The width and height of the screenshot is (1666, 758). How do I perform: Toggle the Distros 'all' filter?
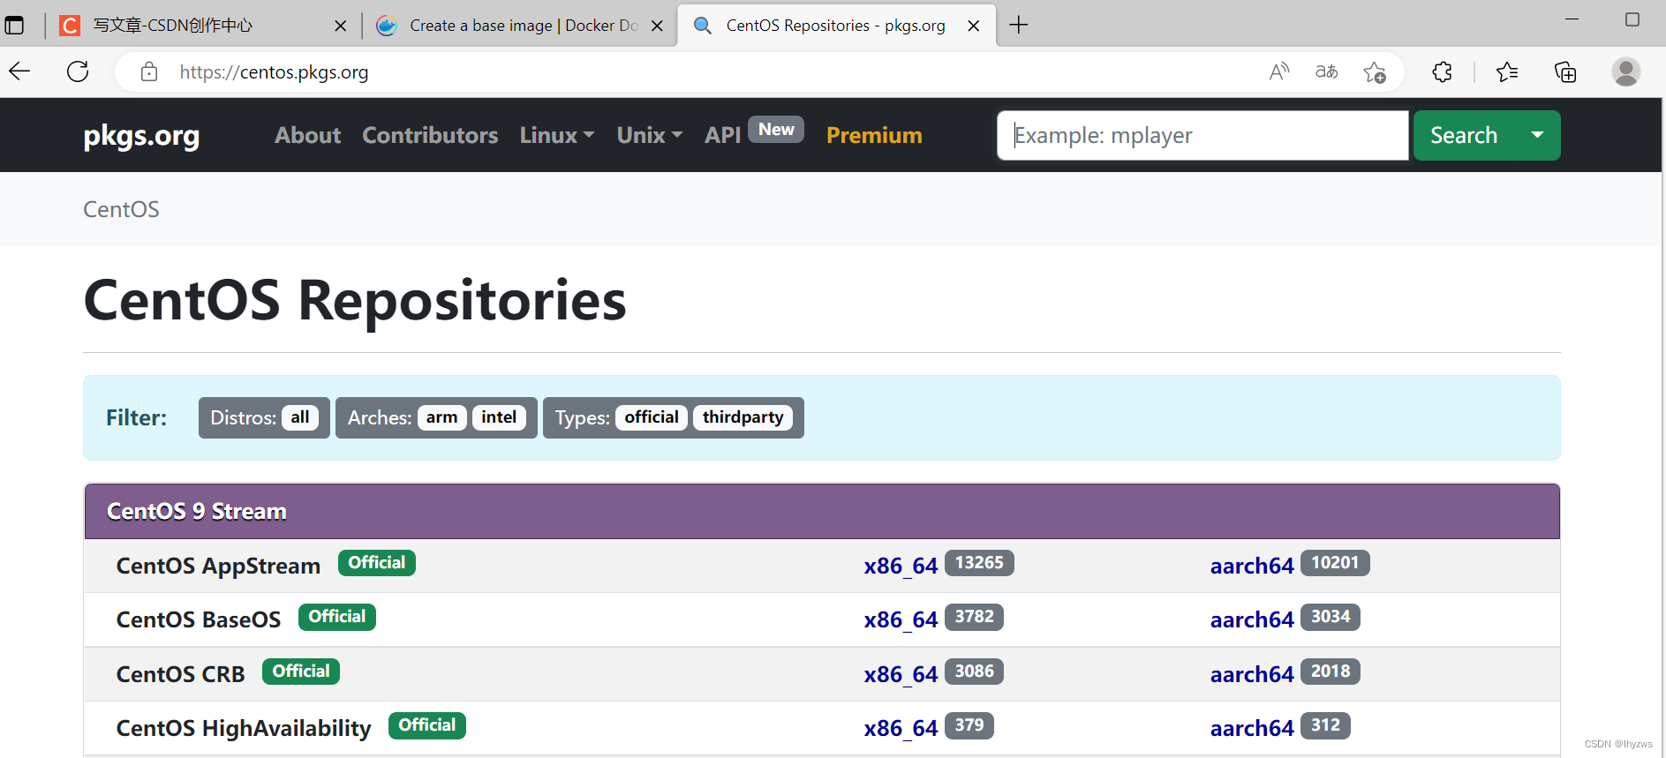coord(300,417)
